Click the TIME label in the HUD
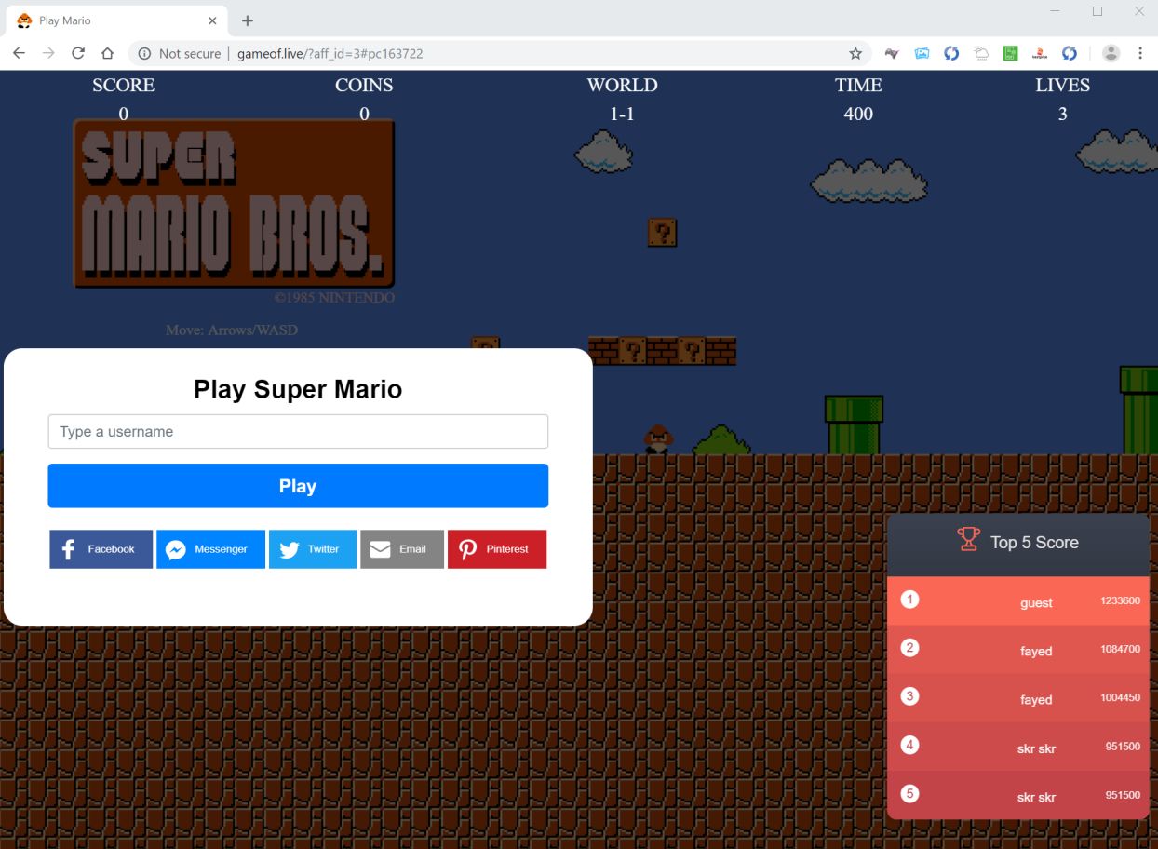The width and height of the screenshot is (1158, 849). (858, 85)
